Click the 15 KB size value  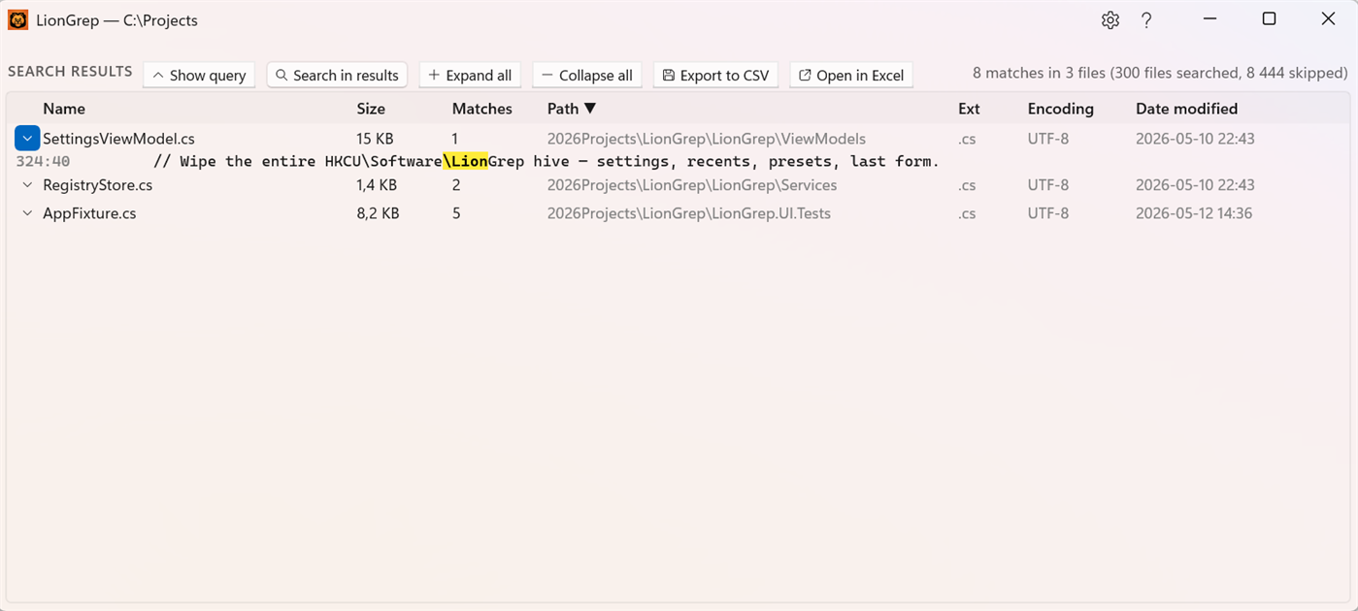point(375,139)
